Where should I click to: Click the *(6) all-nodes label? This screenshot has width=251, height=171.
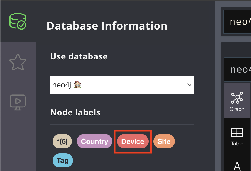(x=62, y=141)
